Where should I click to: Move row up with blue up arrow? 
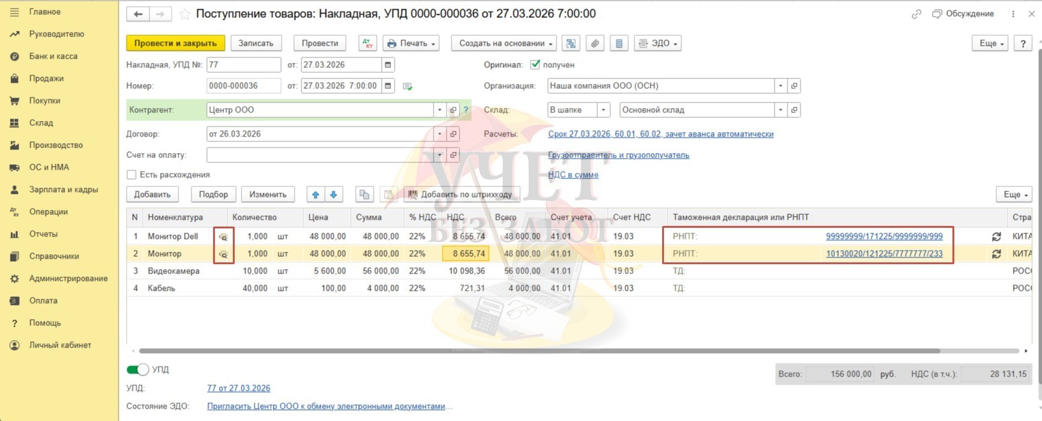coord(316,194)
